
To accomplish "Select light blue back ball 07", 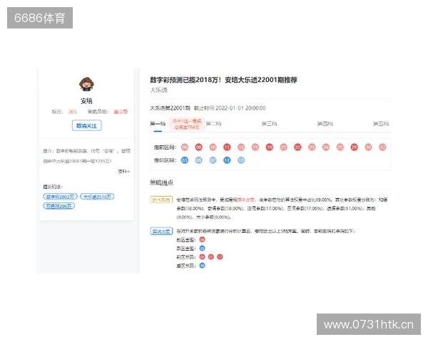I will click(x=213, y=160).
